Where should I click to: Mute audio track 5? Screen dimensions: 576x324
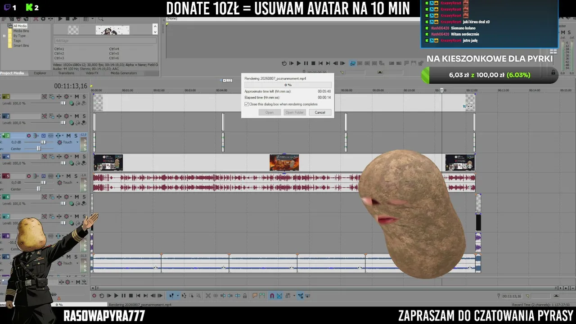coord(68,176)
